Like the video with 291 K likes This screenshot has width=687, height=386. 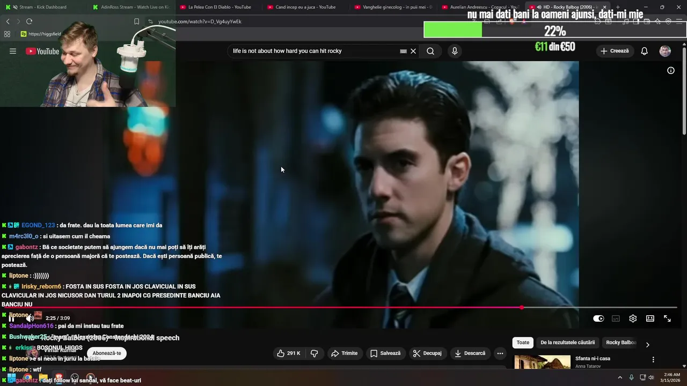(289, 353)
